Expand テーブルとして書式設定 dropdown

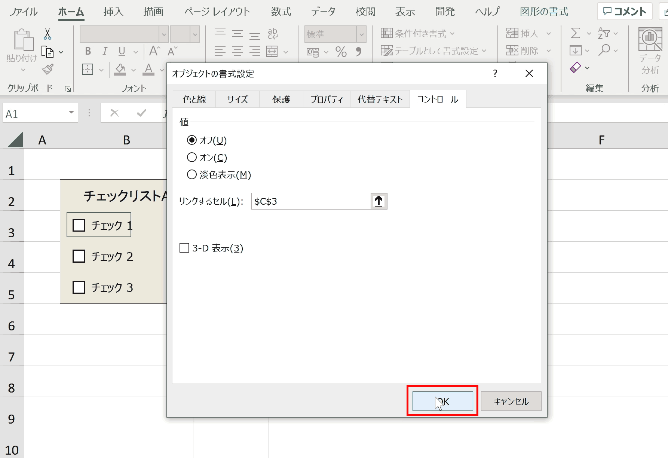tap(484, 51)
